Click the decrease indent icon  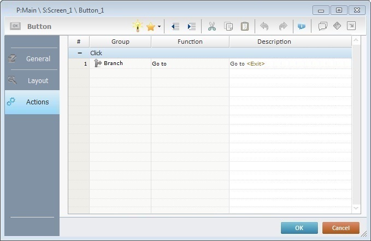point(175,26)
